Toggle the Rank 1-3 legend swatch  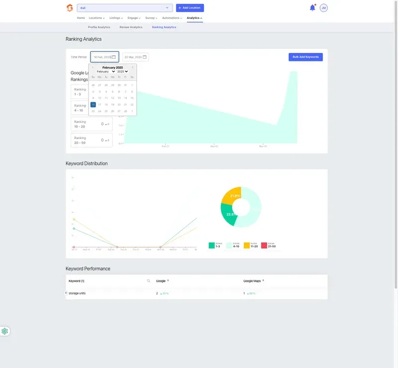212,245
